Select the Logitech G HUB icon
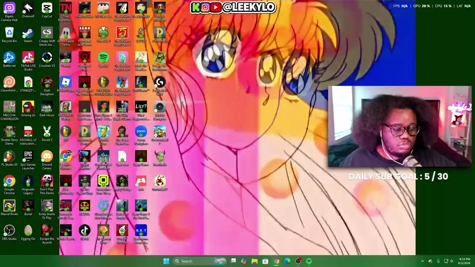 tap(160, 86)
